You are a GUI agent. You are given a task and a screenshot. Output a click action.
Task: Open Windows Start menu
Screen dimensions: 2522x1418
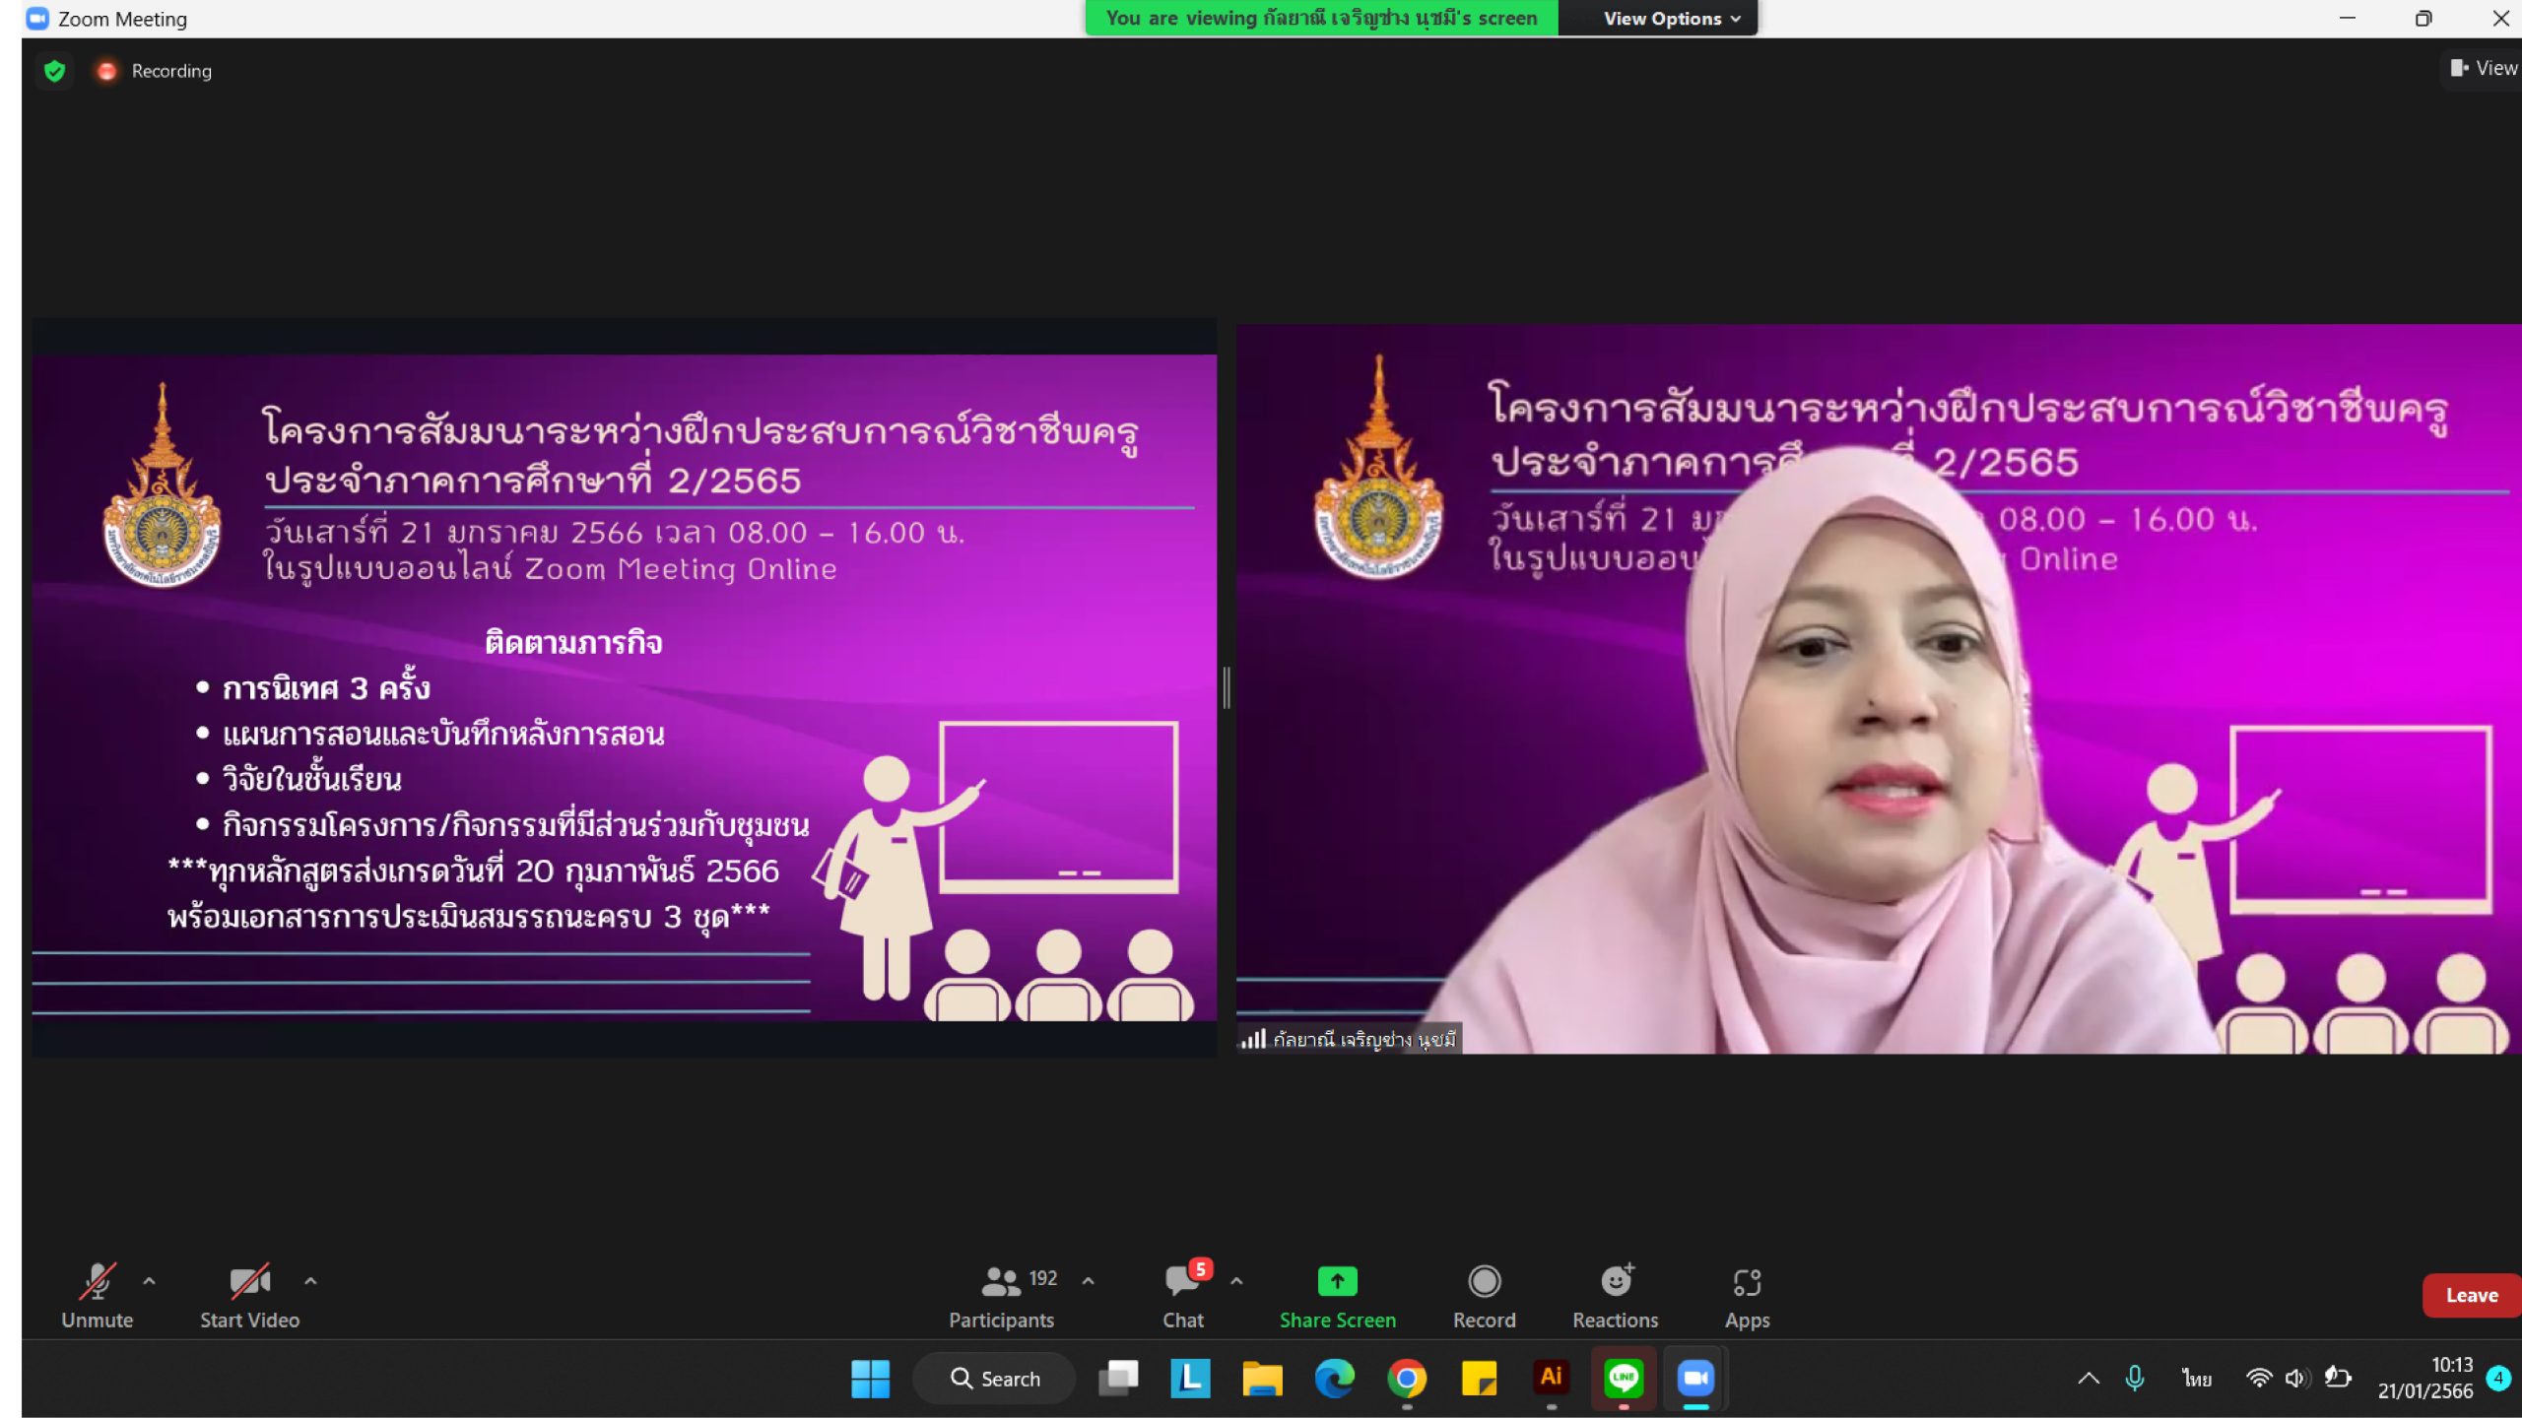870,1379
